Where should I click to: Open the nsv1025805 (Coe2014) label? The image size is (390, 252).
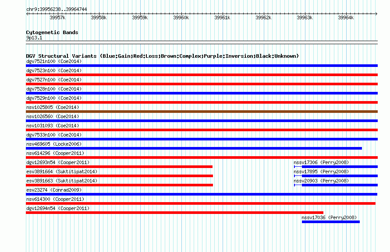coord(53,107)
